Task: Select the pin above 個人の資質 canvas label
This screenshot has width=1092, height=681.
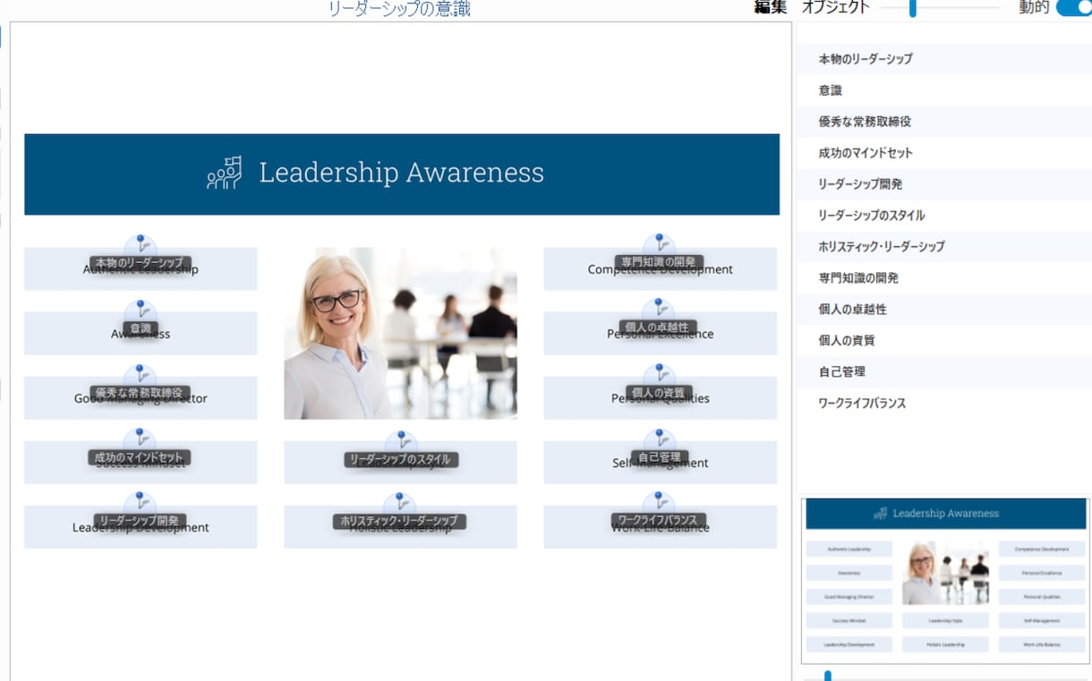Action: click(x=659, y=375)
